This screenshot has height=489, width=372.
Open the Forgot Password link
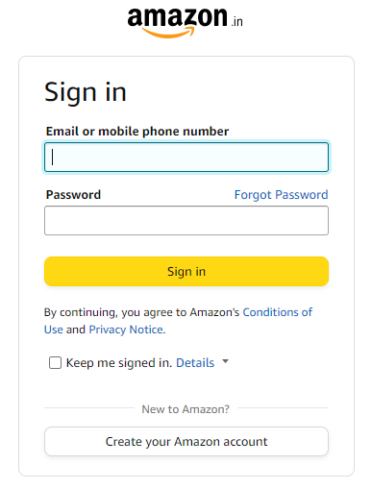click(x=281, y=195)
